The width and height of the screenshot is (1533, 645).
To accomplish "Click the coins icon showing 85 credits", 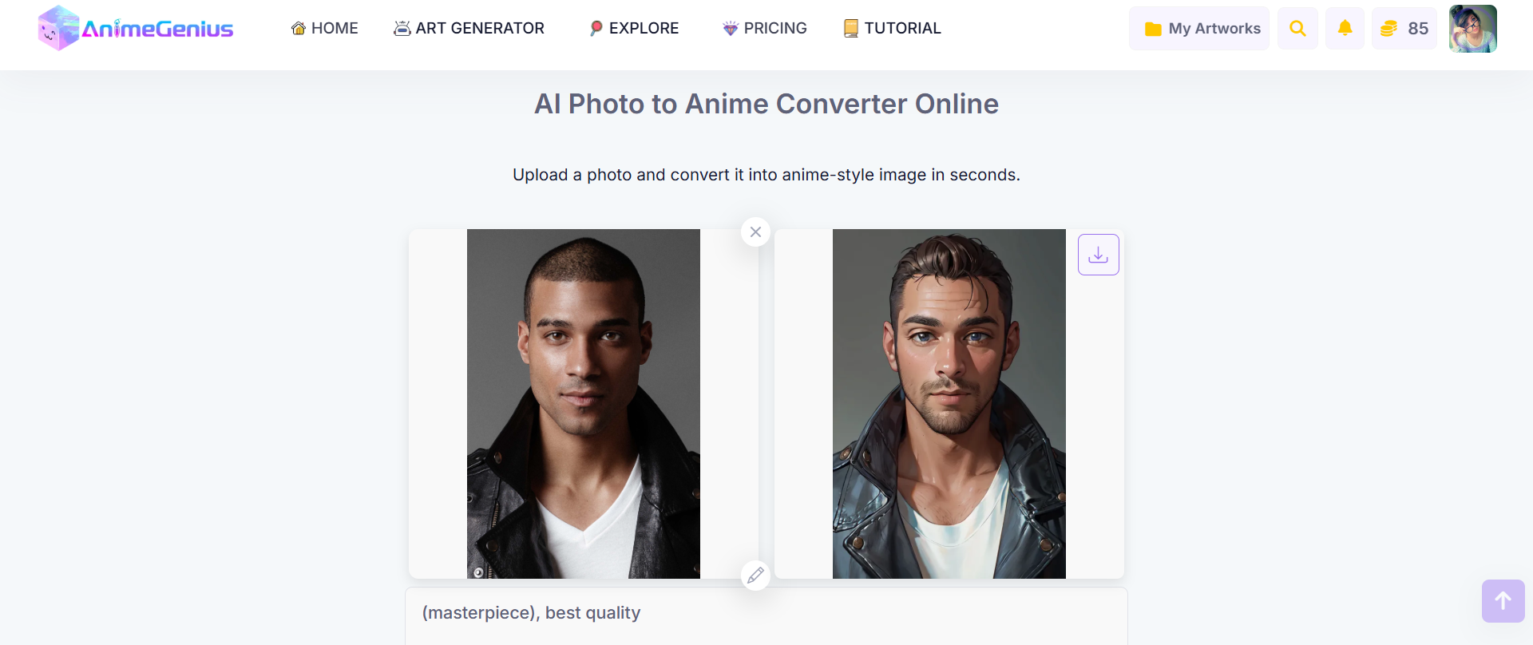I will 1390,28.
